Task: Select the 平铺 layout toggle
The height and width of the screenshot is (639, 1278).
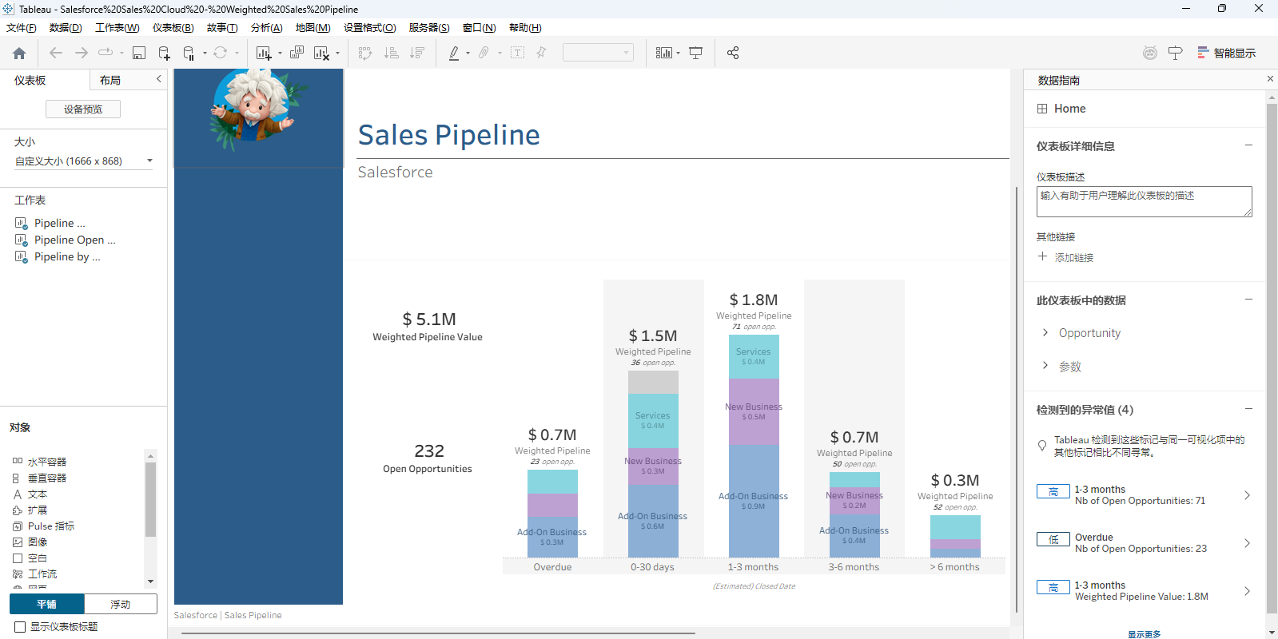Action: click(47, 605)
